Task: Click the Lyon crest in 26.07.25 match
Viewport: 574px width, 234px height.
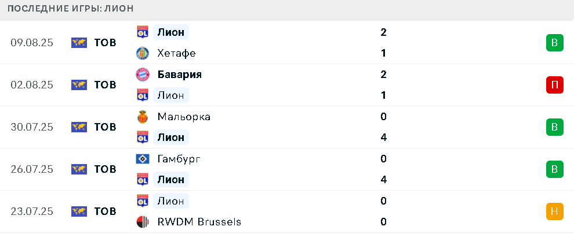Action: [143, 180]
